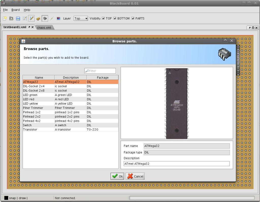The image size is (260, 202).
Task: Select the LED red part
Action: [x=29, y=99]
